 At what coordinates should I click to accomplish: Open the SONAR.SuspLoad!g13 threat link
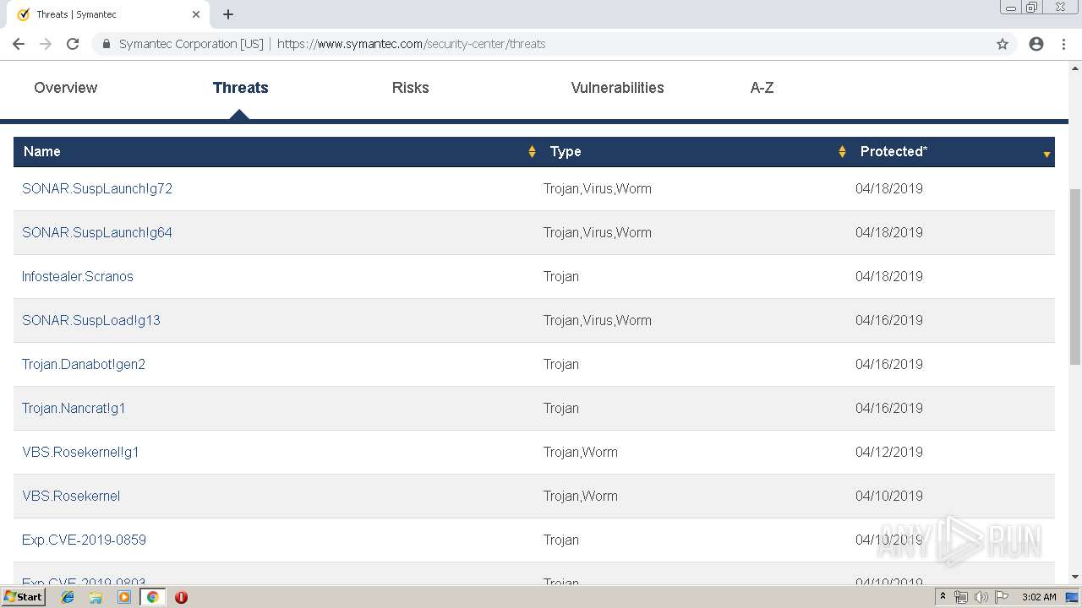pos(91,320)
